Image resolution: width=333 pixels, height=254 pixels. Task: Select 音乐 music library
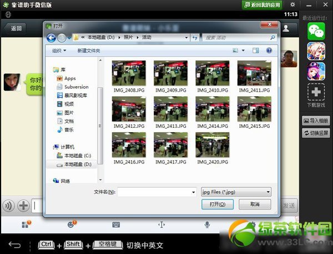pyautogui.click(x=65, y=130)
